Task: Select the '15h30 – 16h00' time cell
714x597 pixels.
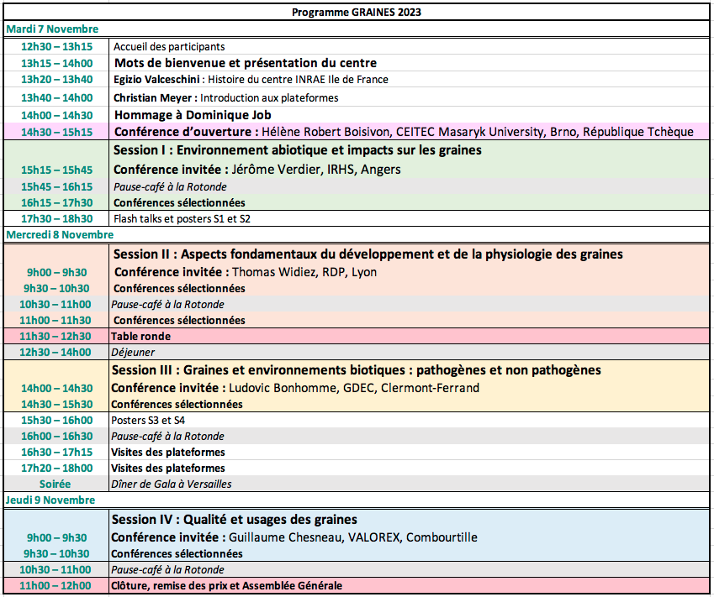Action: click(x=56, y=420)
